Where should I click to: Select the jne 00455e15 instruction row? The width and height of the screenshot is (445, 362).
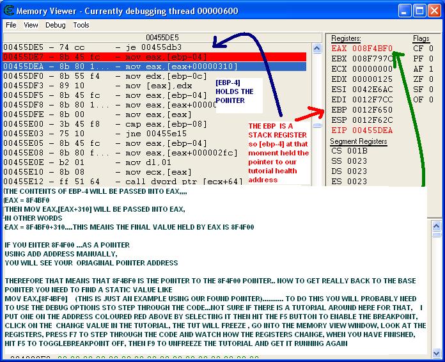pos(155,134)
